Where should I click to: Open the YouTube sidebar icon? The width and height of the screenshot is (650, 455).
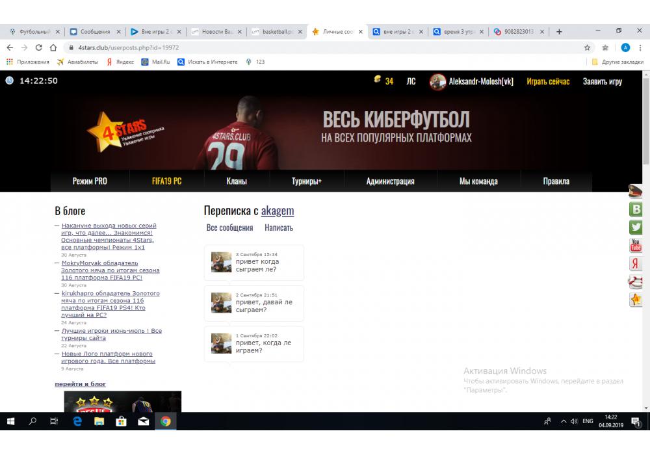636,246
